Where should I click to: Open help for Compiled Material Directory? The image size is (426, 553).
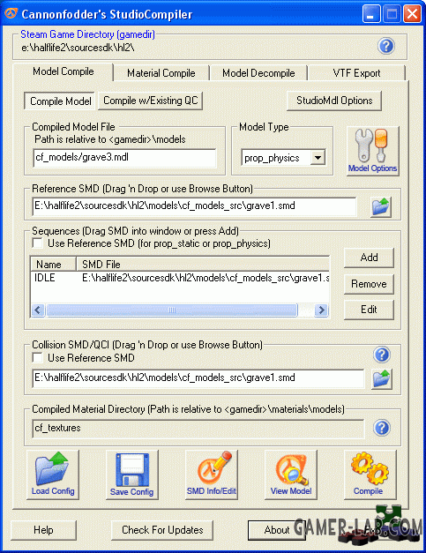382,428
